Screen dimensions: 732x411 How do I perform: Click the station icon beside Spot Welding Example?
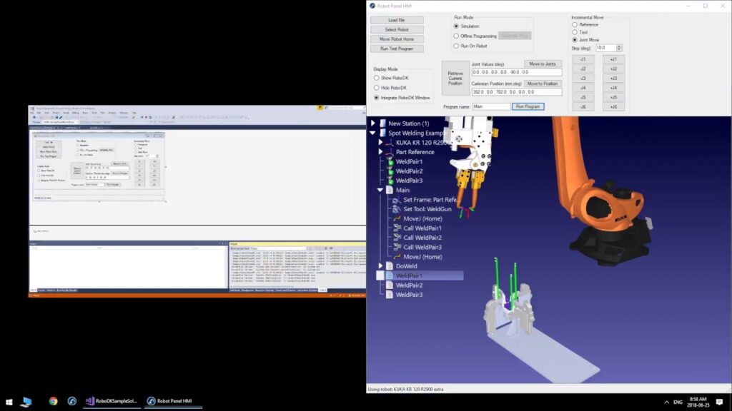coord(383,133)
